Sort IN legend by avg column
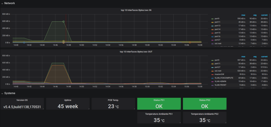Screen dimensions: 271x127 coord(255,15)
